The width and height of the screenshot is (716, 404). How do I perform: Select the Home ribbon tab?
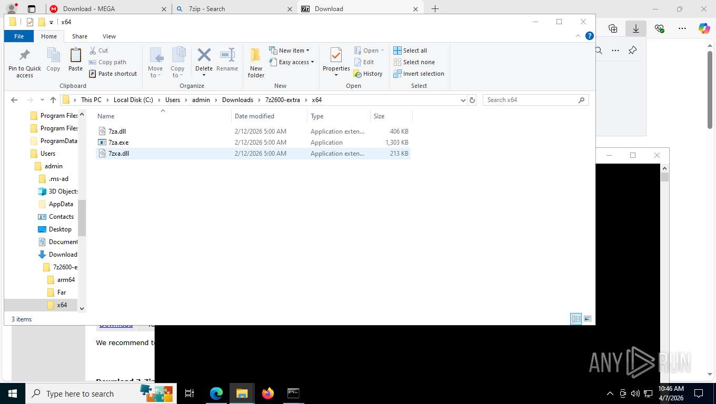point(49,36)
